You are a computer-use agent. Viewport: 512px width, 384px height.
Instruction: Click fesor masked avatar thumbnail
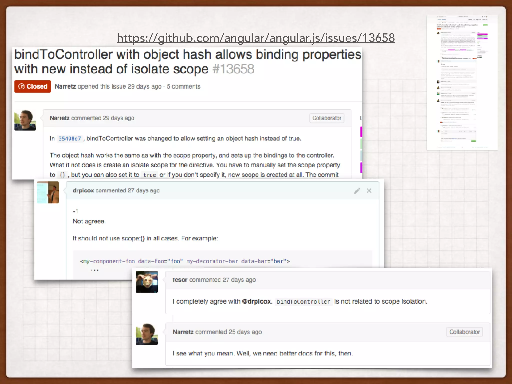click(x=147, y=282)
